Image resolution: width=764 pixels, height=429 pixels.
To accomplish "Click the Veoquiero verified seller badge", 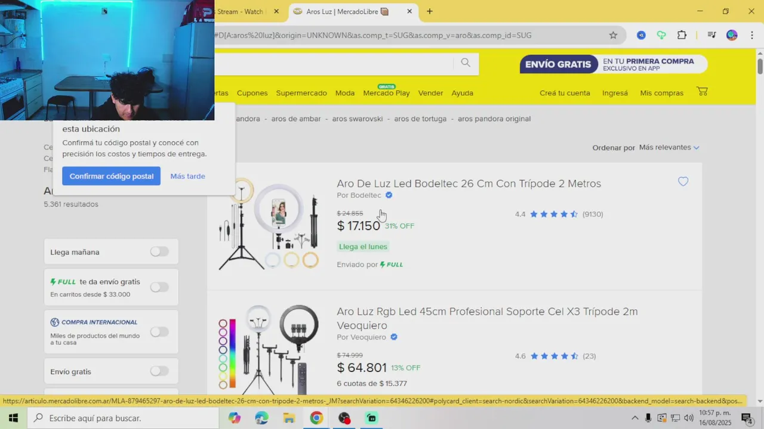I will [x=394, y=337].
